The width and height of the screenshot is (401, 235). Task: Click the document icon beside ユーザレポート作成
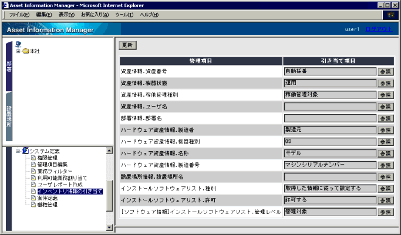pyautogui.click(x=33, y=184)
